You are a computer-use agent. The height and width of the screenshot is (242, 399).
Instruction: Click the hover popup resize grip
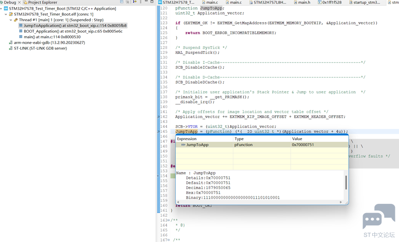click(x=346, y=202)
